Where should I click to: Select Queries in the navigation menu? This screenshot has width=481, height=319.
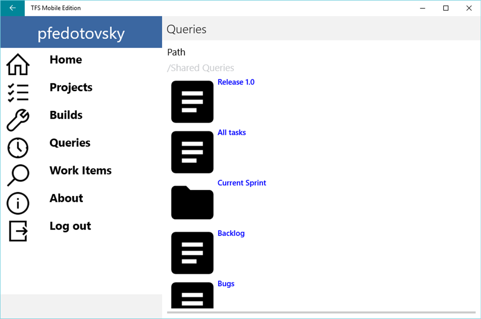(x=70, y=143)
